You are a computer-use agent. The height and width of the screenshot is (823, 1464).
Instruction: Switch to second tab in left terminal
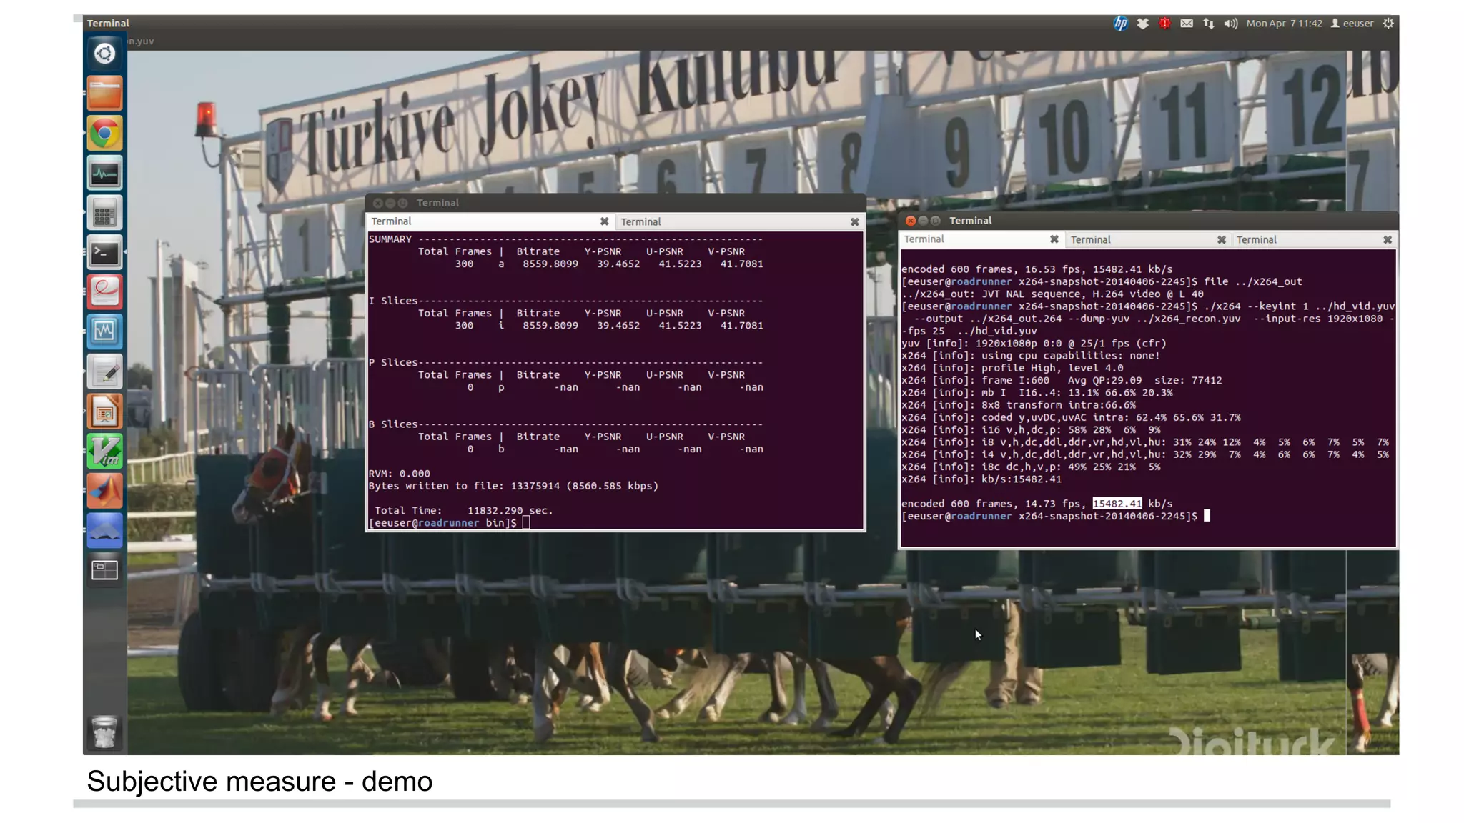point(729,222)
